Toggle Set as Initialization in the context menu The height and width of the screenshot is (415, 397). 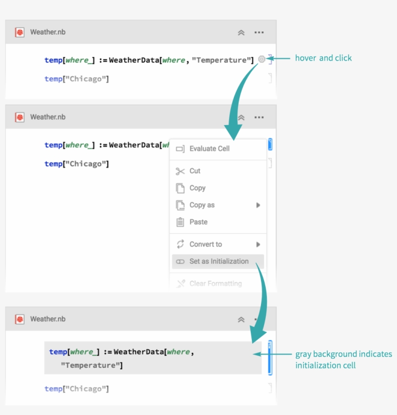coord(218,261)
